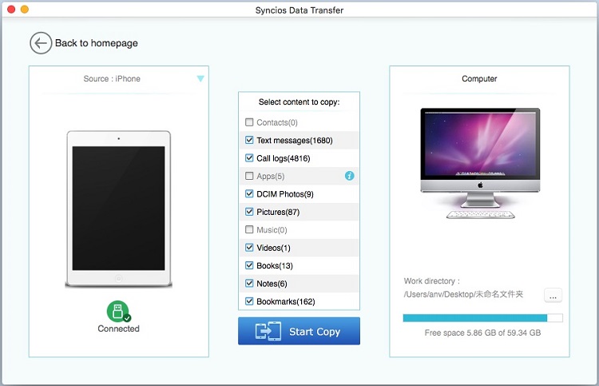
Task: Click the Bookmarks(162) label
Action: tap(286, 301)
